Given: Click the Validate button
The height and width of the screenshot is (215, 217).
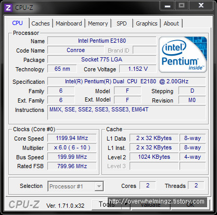Looking at the screenshot, I should (x=150, y=205).
